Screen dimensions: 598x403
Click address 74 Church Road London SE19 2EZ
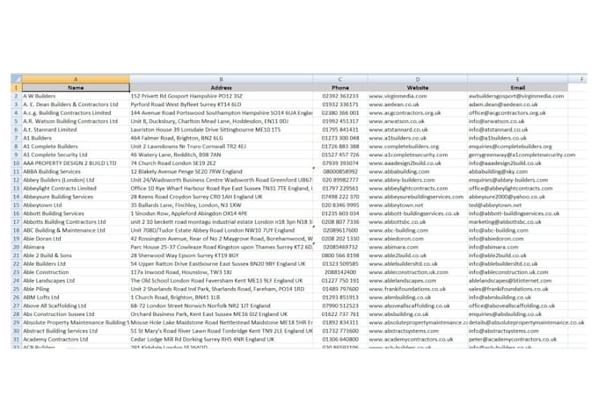coord(222,163)
